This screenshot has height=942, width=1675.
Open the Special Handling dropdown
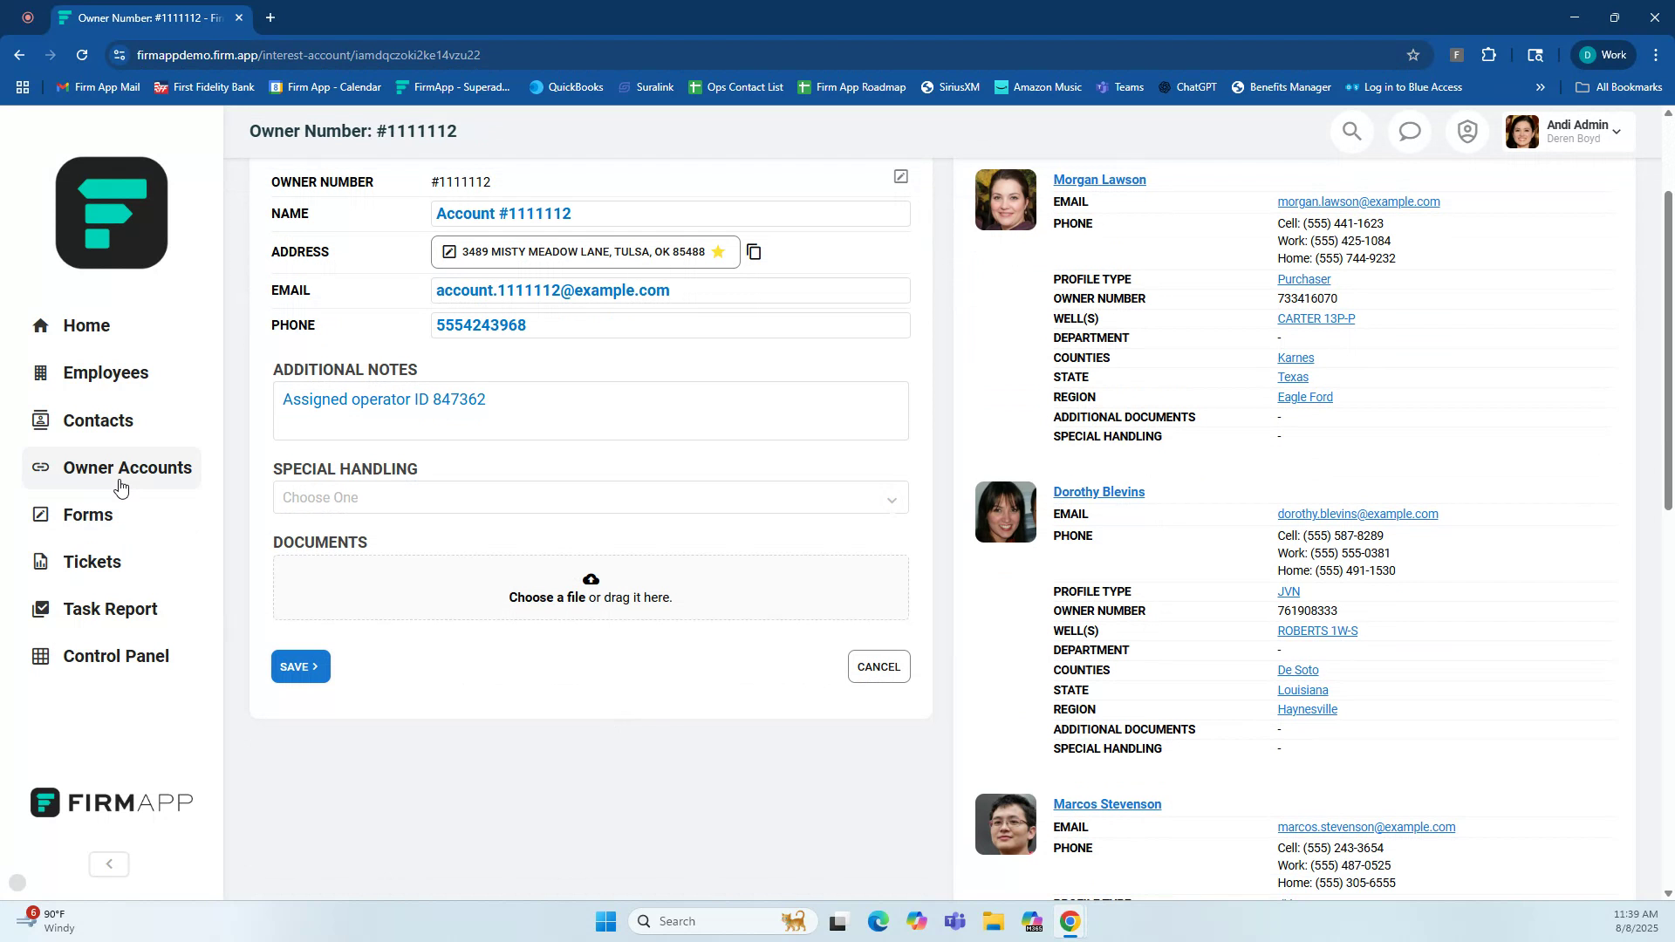click(x=591, y=497)
